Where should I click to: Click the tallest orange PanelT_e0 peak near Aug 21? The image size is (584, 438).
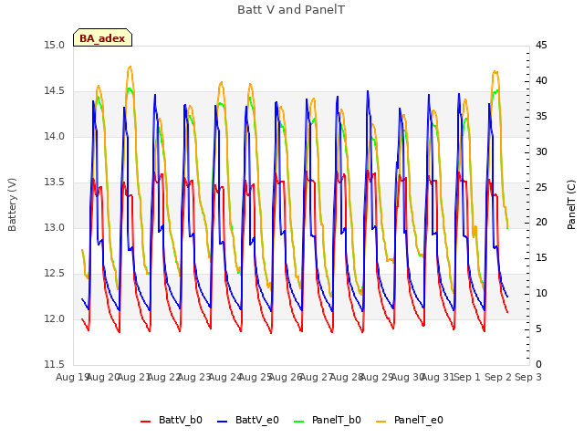(x=130, y=67)
